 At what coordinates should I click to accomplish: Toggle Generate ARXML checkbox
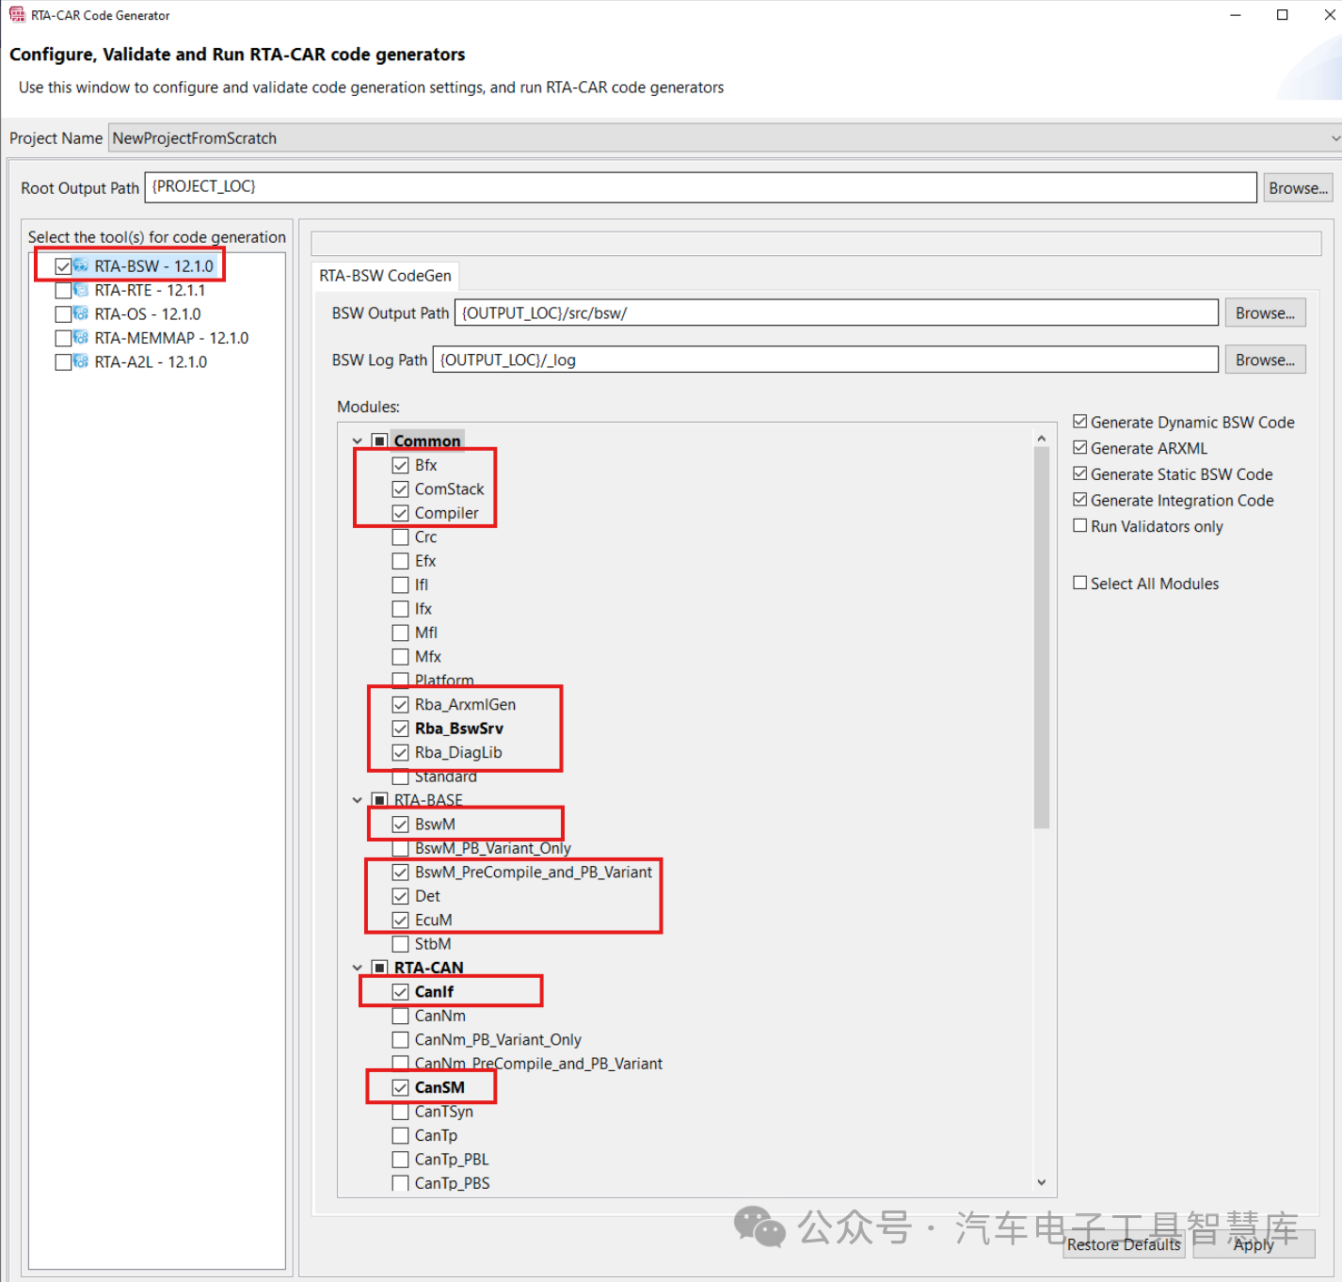pos(1080,448)
